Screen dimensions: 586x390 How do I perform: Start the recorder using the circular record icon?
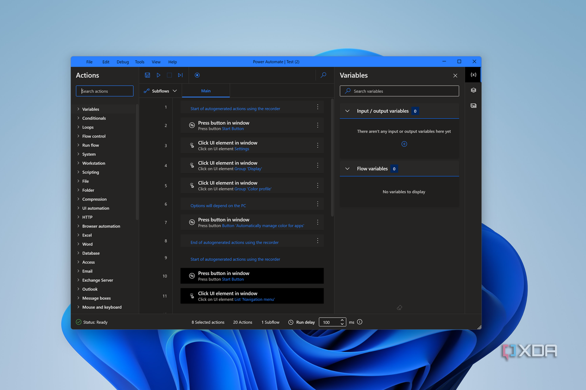point(197,75)
